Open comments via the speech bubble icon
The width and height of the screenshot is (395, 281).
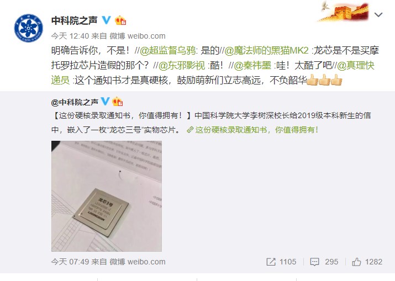(314, 262)
